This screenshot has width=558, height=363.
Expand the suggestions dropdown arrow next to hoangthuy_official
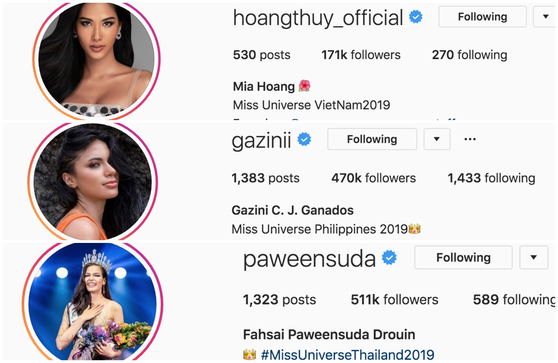click(x=545, y=17)
